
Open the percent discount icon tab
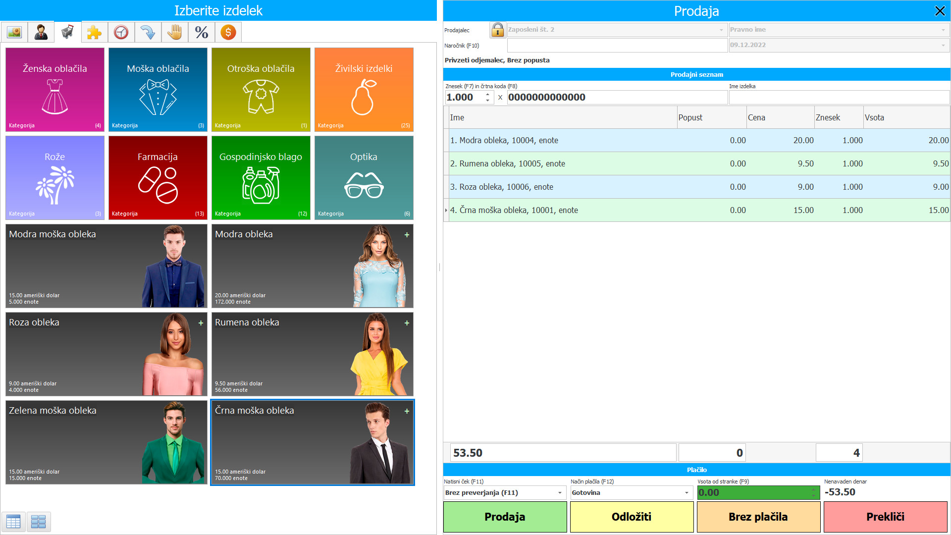(x=202, y=33)
